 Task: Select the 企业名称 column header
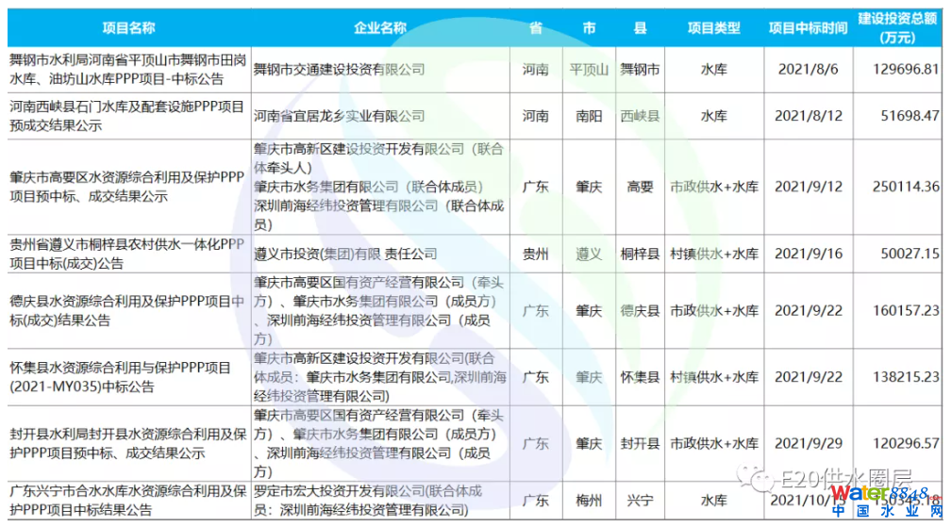tap(379, 28)
